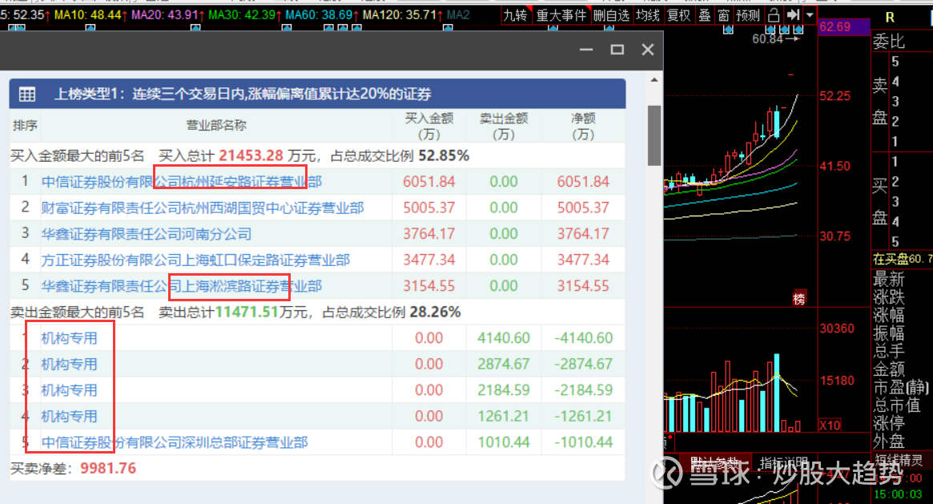This screenshot has height=504, width=933.
Task: Open the second 机构专用 seller link
Action: (x=69, y=365)
